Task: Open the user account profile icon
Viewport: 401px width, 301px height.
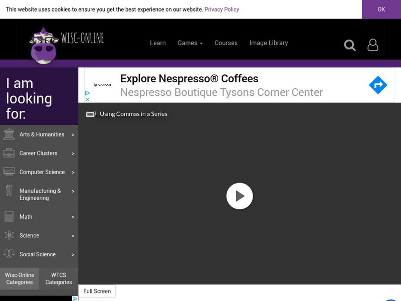Action: click(x=372, y=45)
